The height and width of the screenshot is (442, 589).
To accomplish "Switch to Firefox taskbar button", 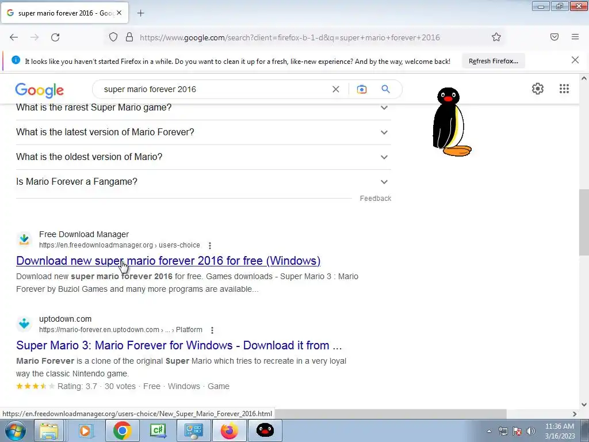I will click(229, 430).
